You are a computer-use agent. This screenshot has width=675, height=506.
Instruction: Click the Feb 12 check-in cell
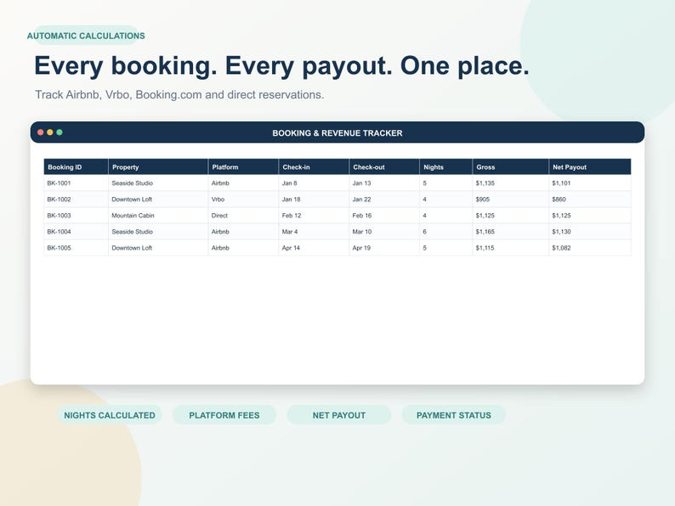(314, 216)
